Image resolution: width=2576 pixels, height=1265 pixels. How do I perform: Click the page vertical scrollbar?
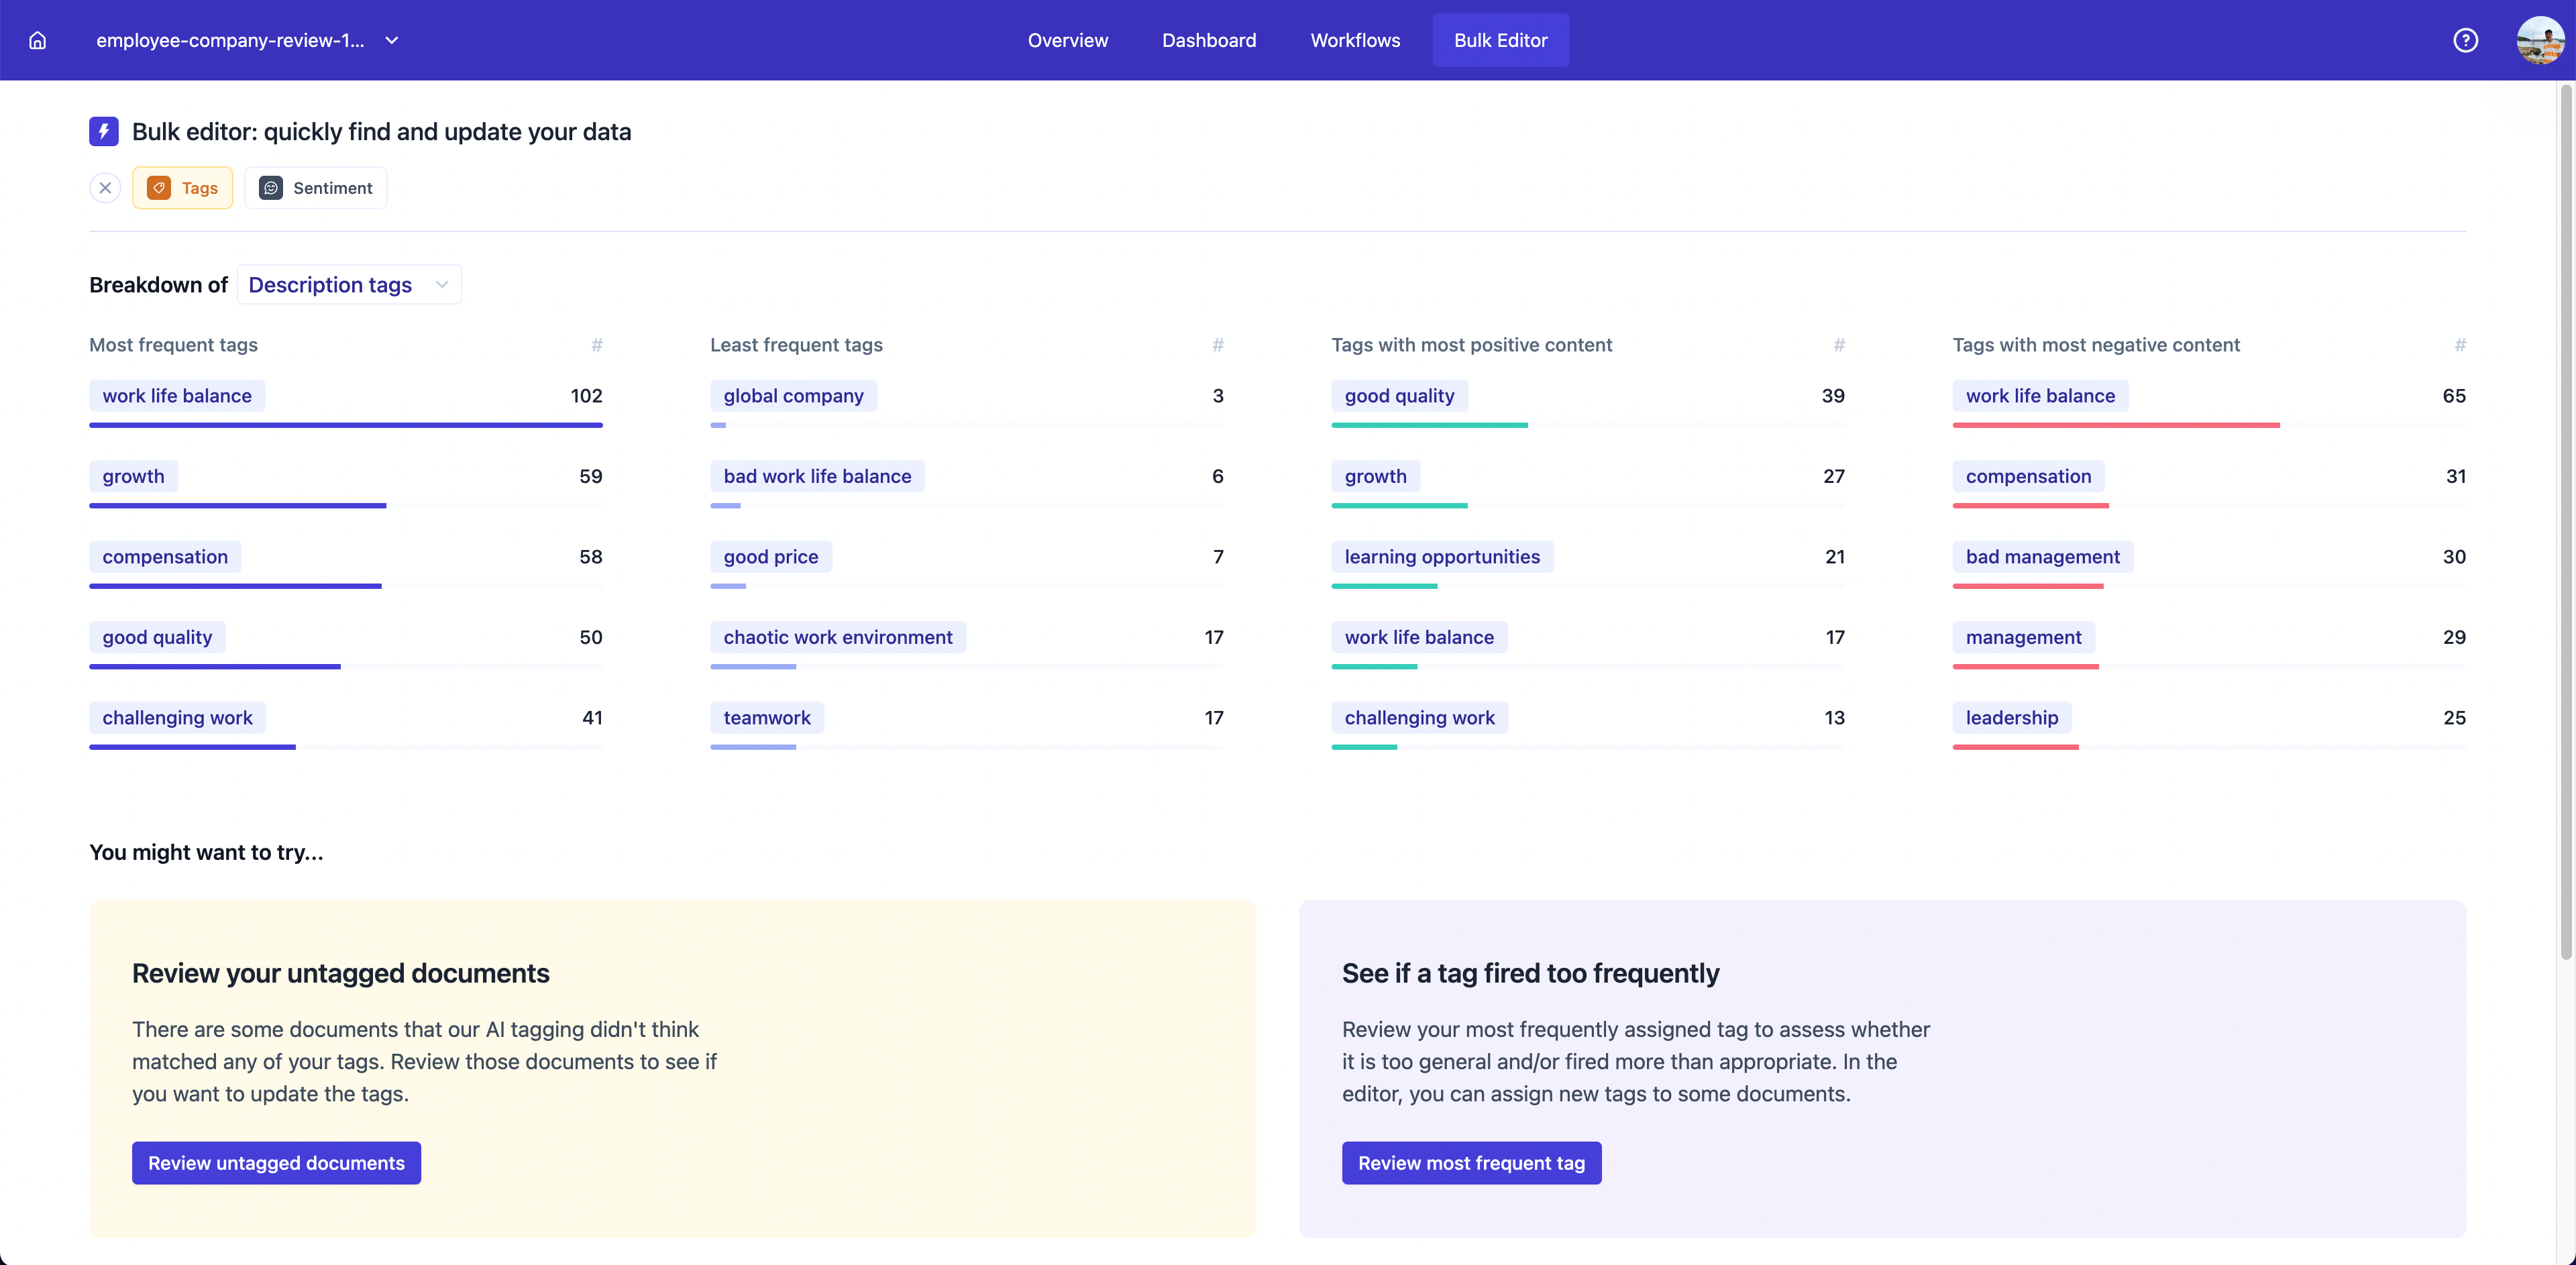2565,520
